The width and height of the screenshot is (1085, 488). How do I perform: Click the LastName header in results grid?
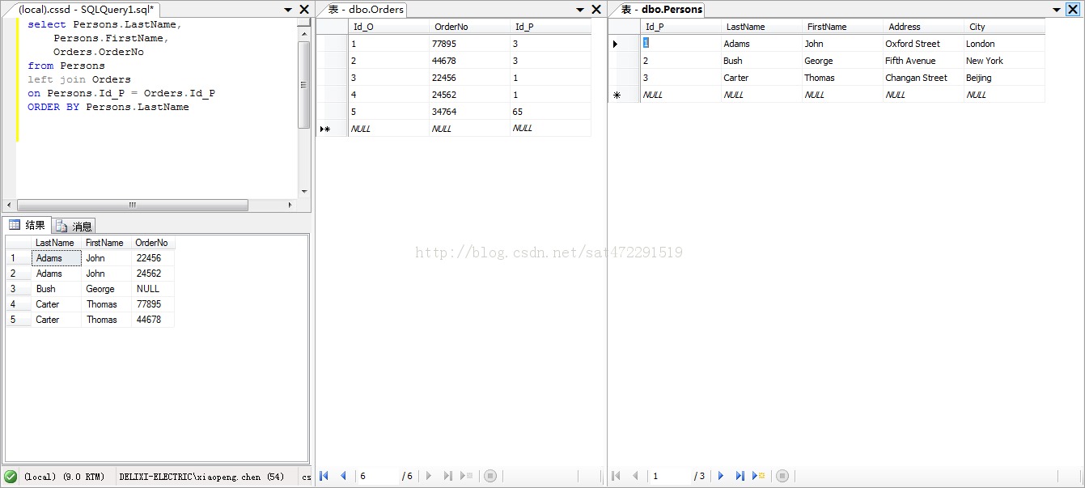(x=56, y=243)
